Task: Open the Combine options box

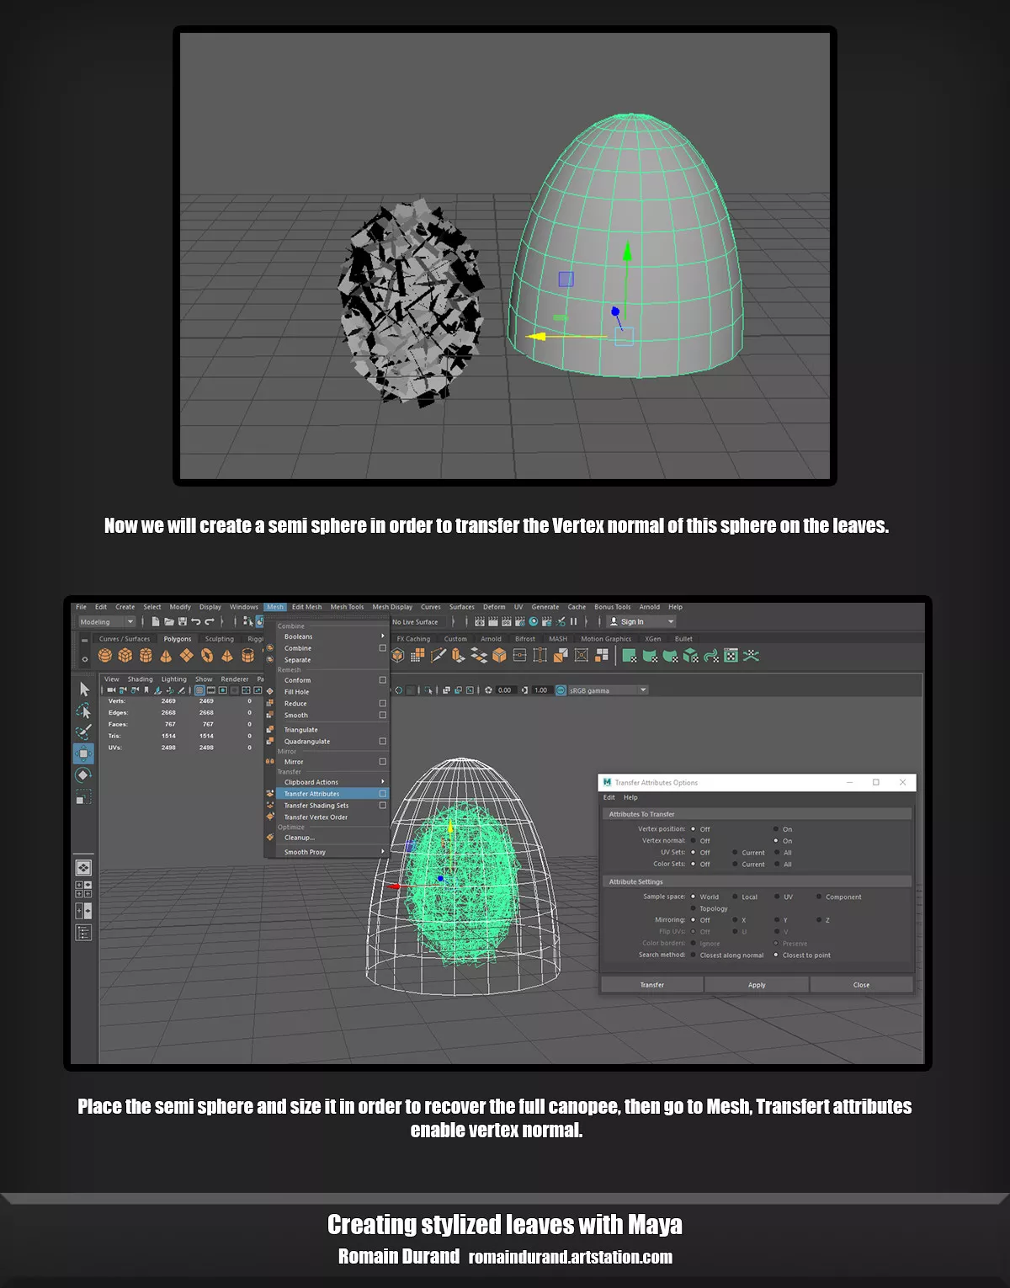Action: point(383,648)
